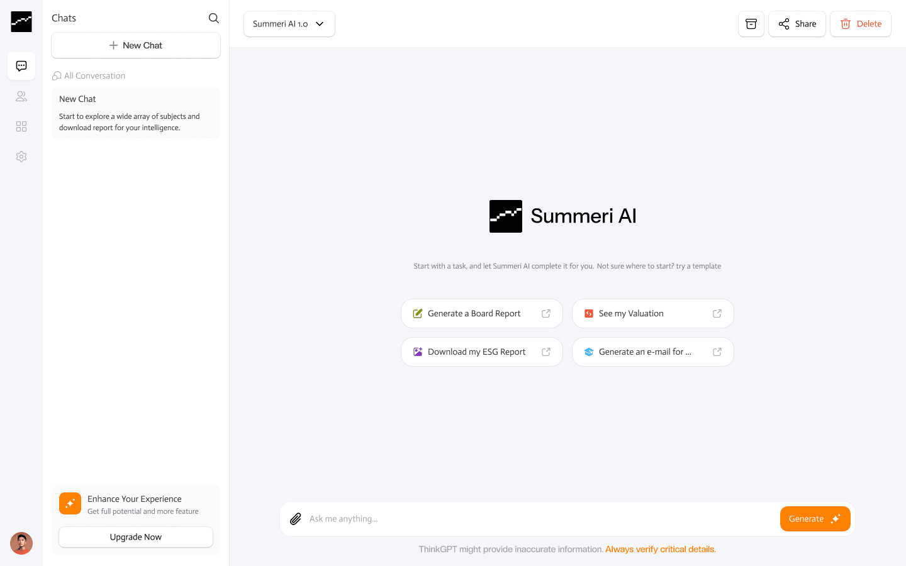This screenshot has width=906, height=566.
Task: Click the 'Enhance Your Experience' heading
Action: [x=135, y=499]
